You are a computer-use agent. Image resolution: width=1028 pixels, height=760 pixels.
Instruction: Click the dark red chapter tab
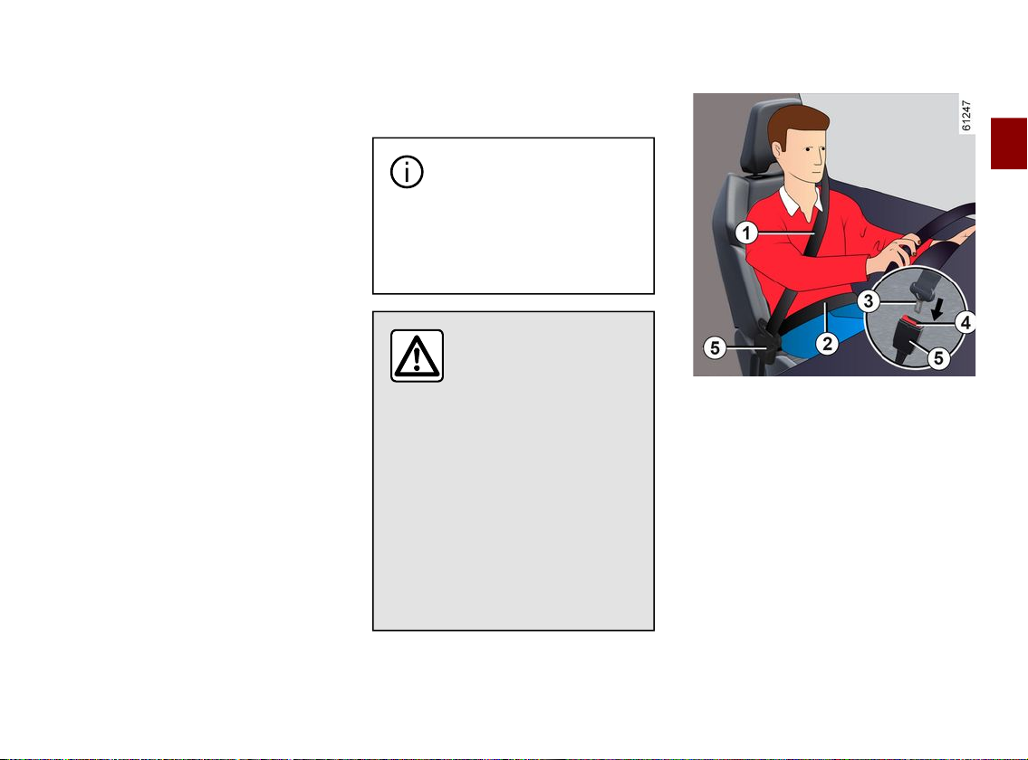[1008, 144]
